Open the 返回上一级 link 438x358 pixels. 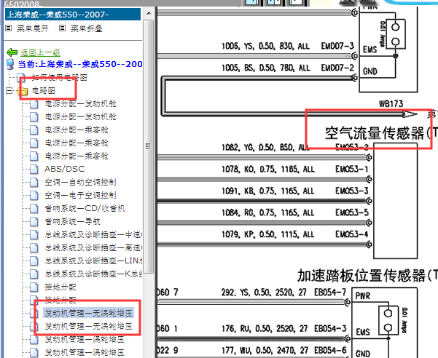point(40,52)
